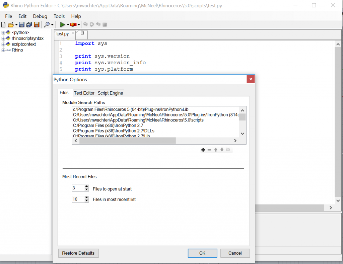
Task: Remove the selected path with minus icon
Action: click(x=209, y=150)
